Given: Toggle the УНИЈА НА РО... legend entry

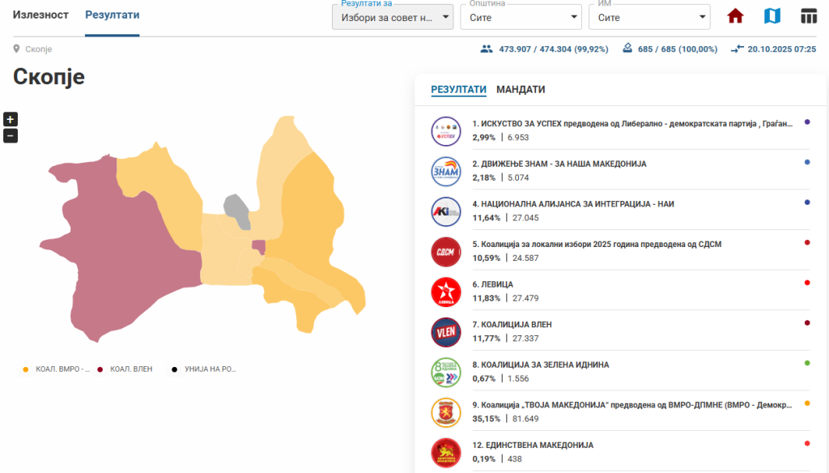Looking at the screenshot, I should point(203,369).
